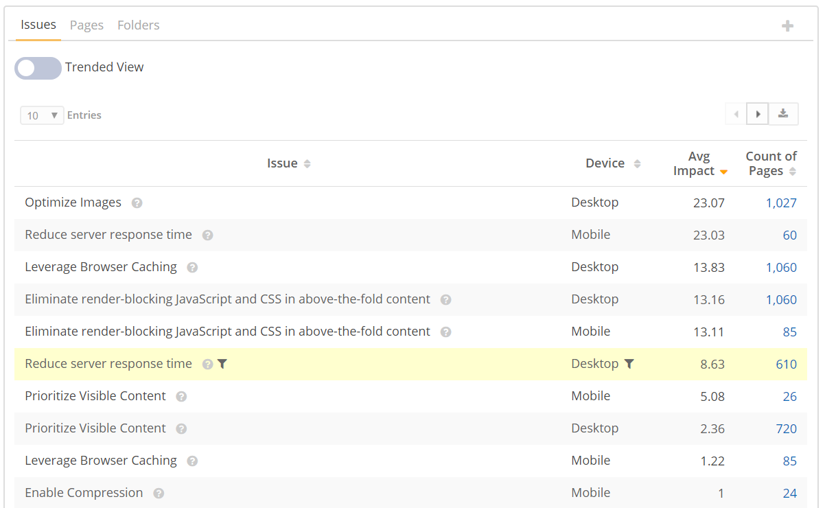Open the Folders tab
825x508 pixels.
tap(139, 25)
